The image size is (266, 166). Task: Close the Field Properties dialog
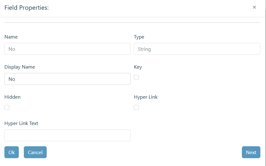(254, 7)
